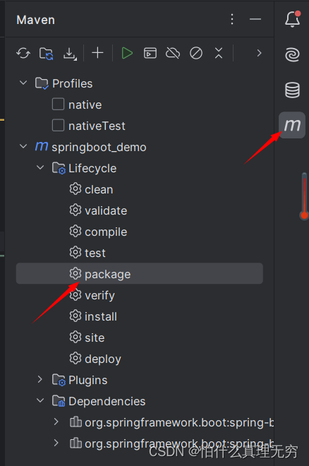Select the springboot_demo project label
Viewport: 309px width, 466px height.
[x=99, y=147]
